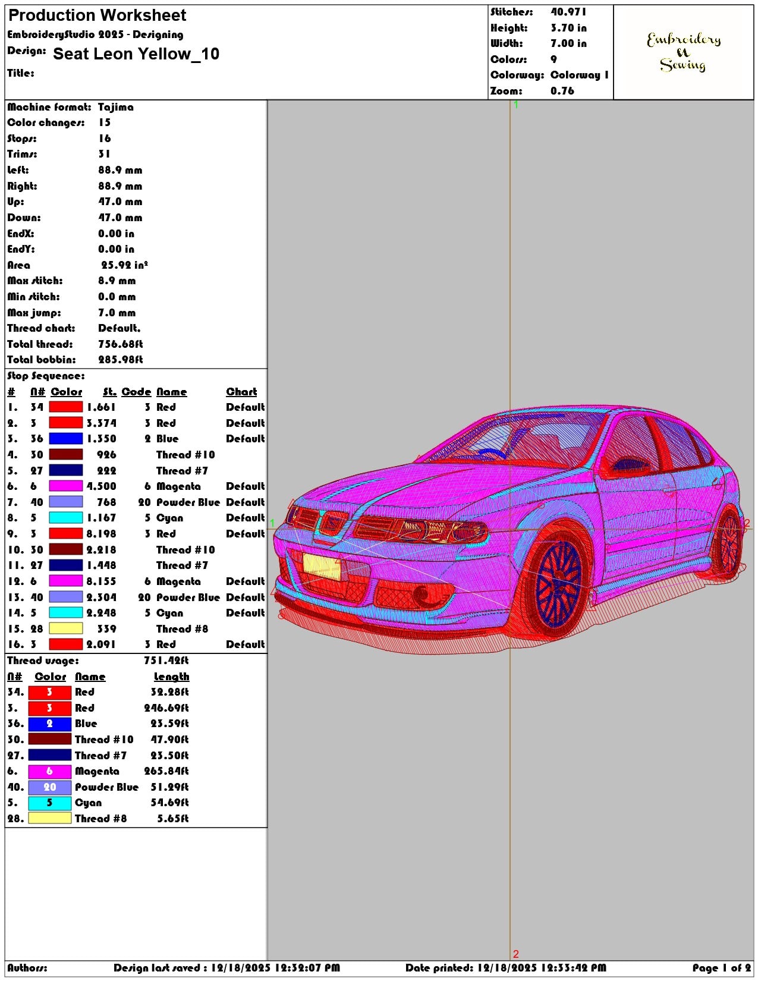Click the 'Authors:' footer label
Image resolution: width=758 pixels, height=981 pixels.
click(27, 968)
